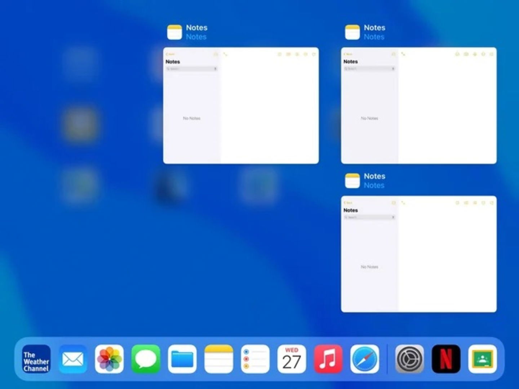Select the top-left Notes window thumbnail
The height and width of the screenshot is (389, 519).
(241, 106)
